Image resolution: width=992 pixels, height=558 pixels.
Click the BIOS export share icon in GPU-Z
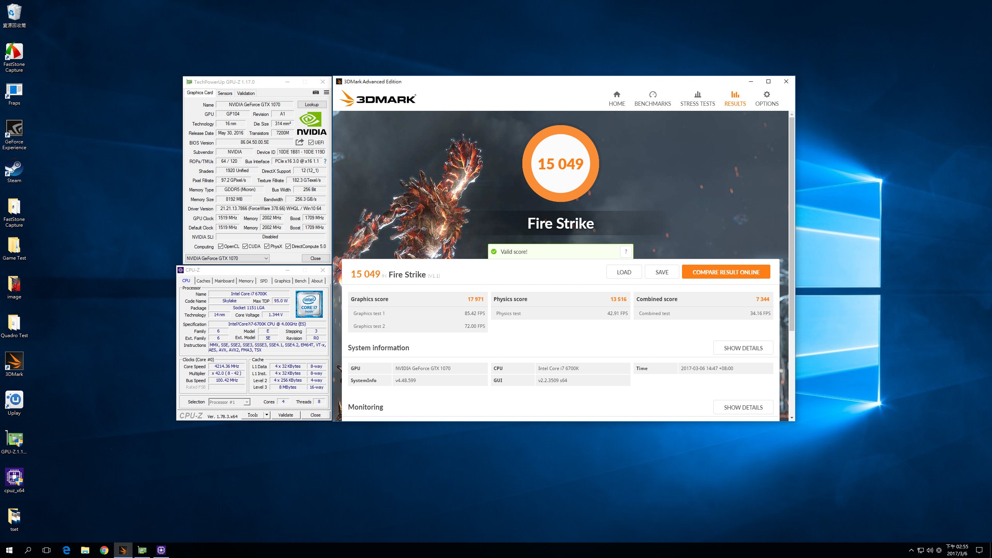pos(300,142)
